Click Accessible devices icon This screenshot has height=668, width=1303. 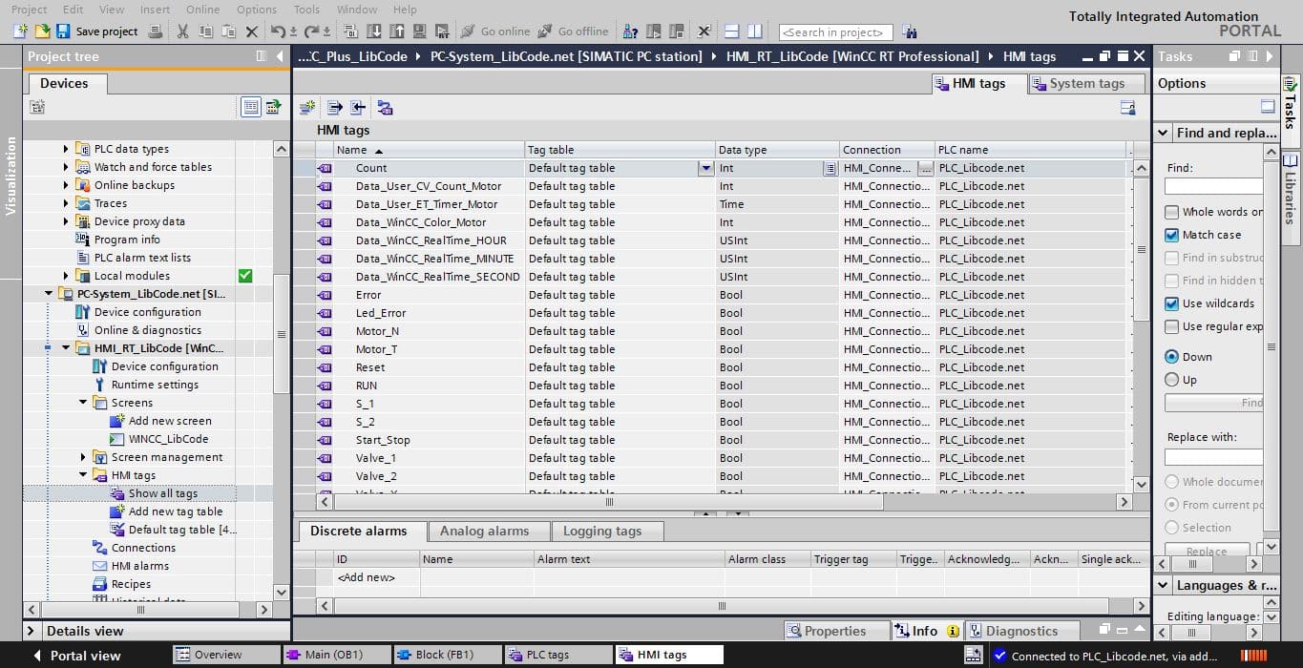[631, 31]
